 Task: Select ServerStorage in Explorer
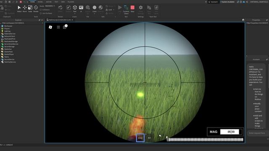tap(9, 47)
